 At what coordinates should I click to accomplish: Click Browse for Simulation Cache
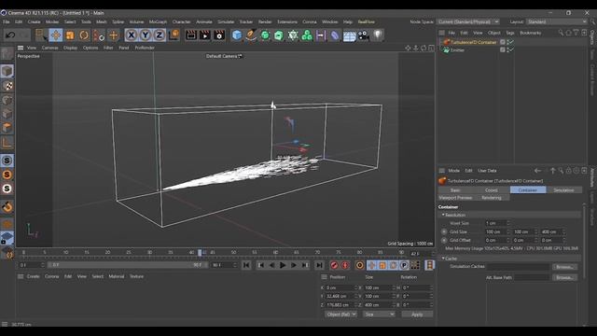pyautogui.click(x=564, y=267)
